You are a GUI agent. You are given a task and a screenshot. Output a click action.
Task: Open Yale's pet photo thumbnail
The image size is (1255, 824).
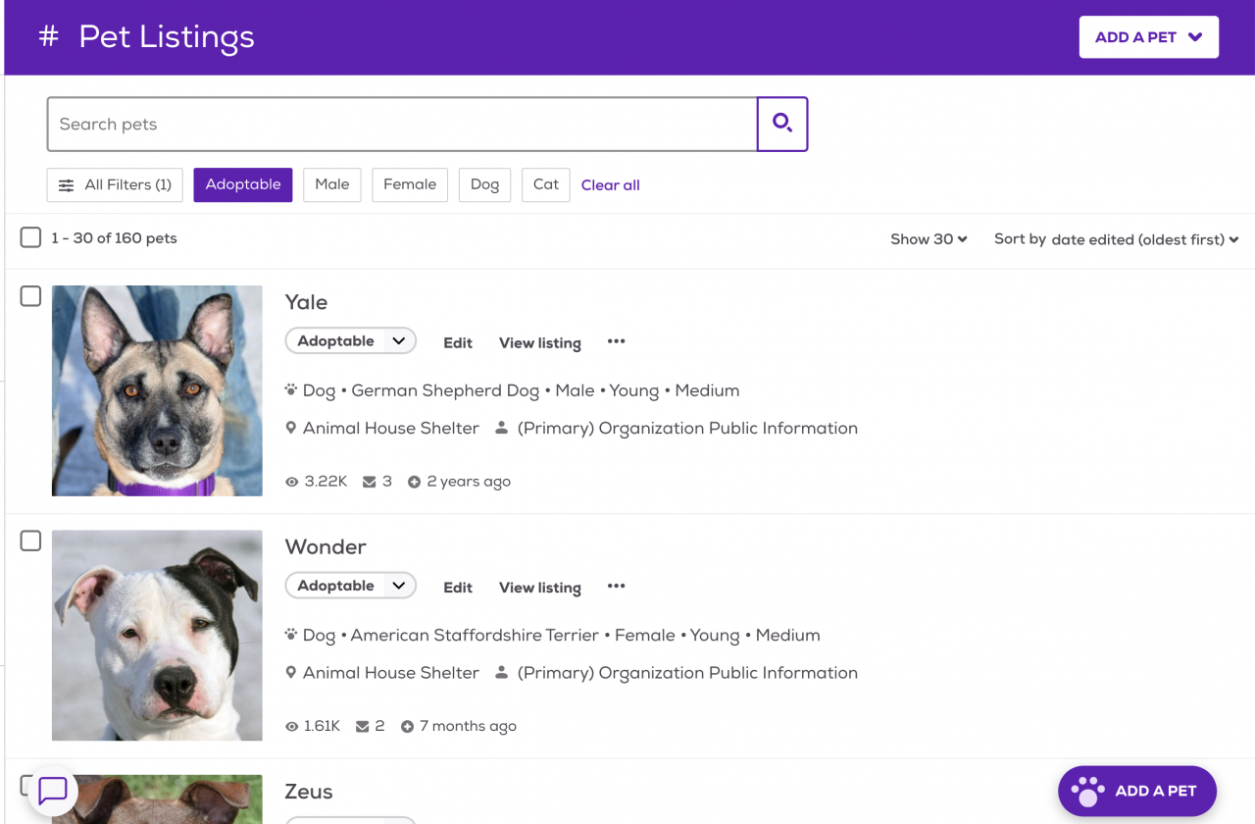click(157, 390)
